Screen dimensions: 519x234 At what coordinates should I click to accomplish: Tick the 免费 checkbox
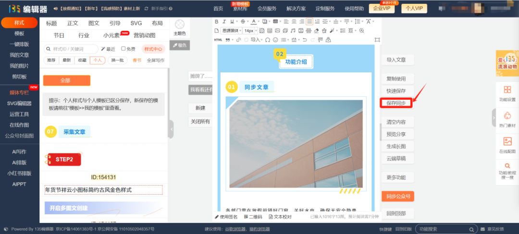[x=123, y=48]
